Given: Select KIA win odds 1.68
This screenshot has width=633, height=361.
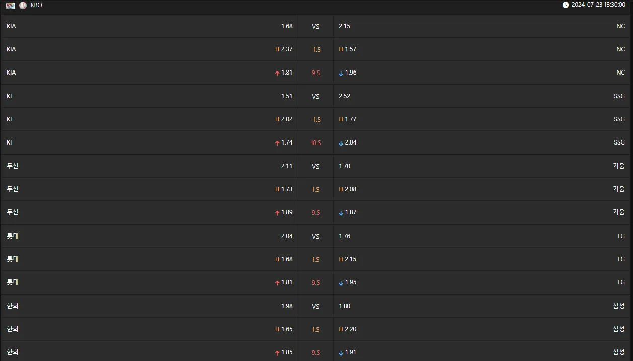Looking at the screenshot, I should click(287, 26).
